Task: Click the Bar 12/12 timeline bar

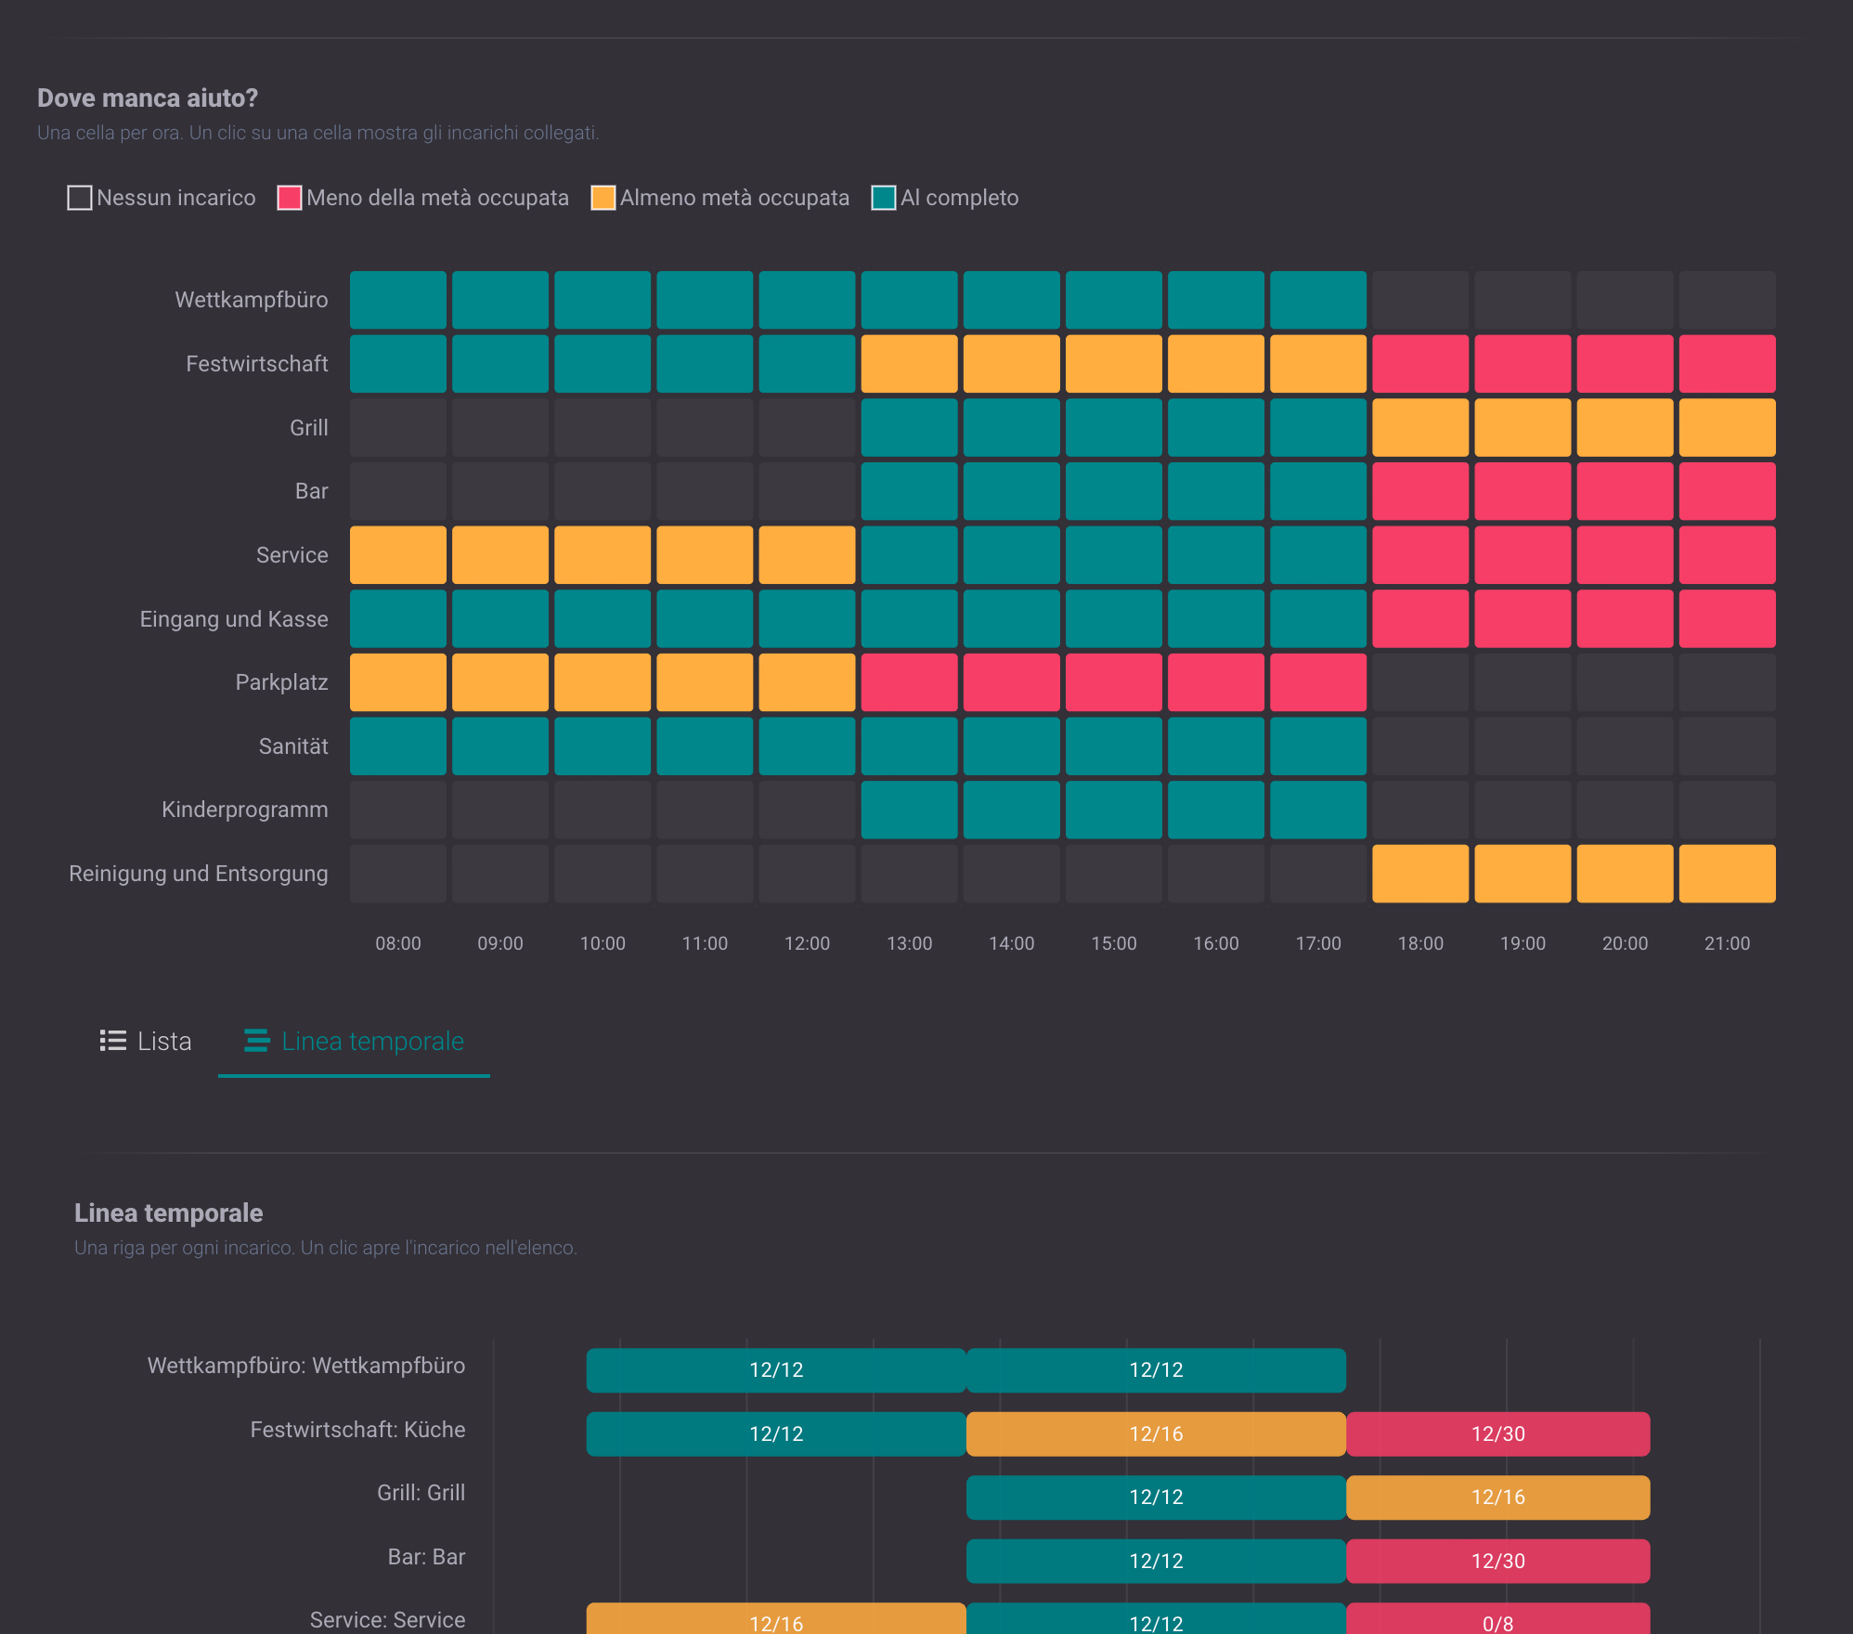Action: [x=1156, y=1561]
